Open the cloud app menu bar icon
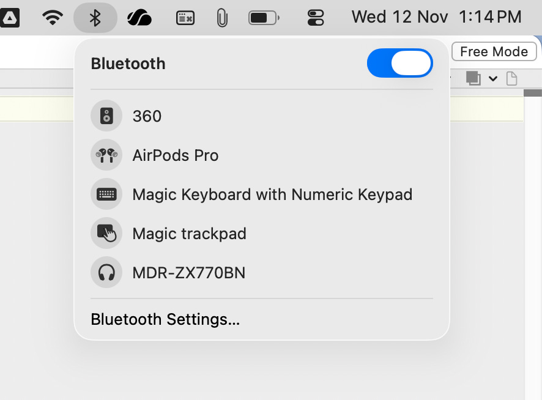This screenshot has width=542, height=400. pyautogui.click(x=139, y=18)
